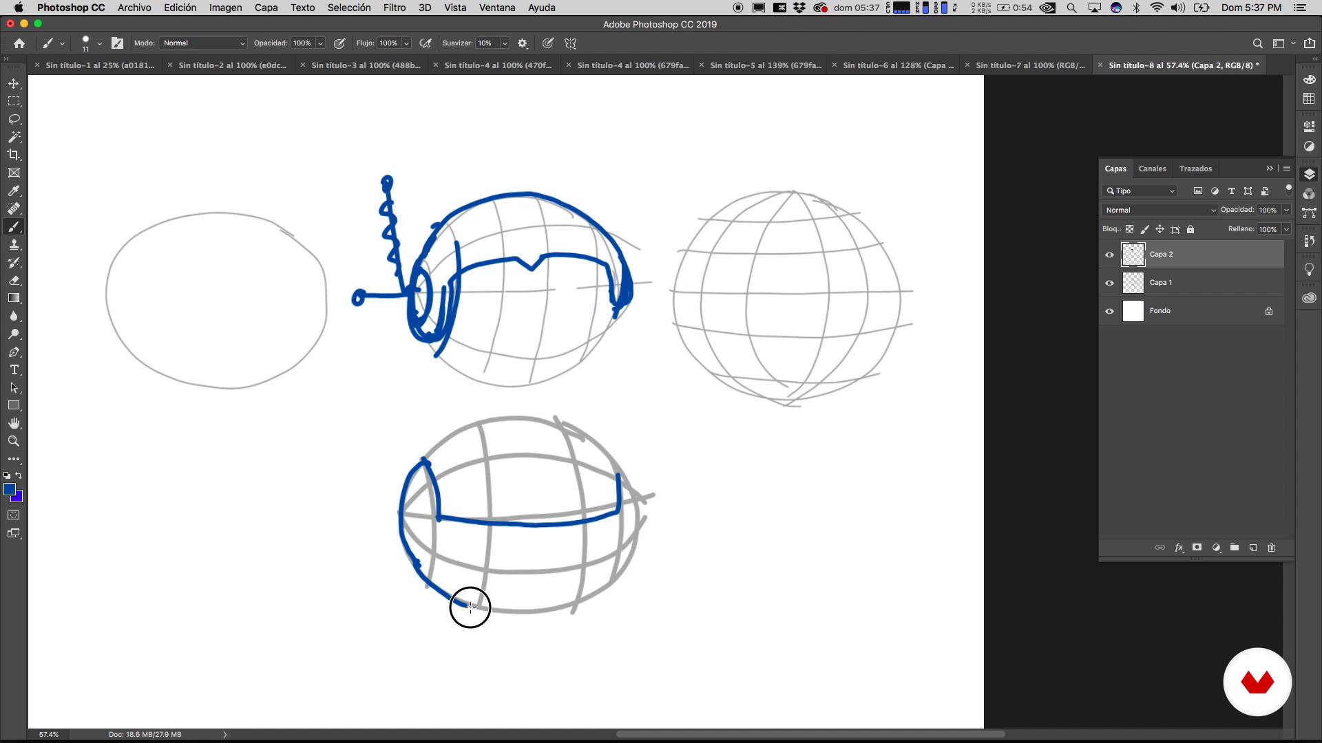Select the Clone Stamp tool
Viewport: 1322px width, 743px height.
coord(14,245)
